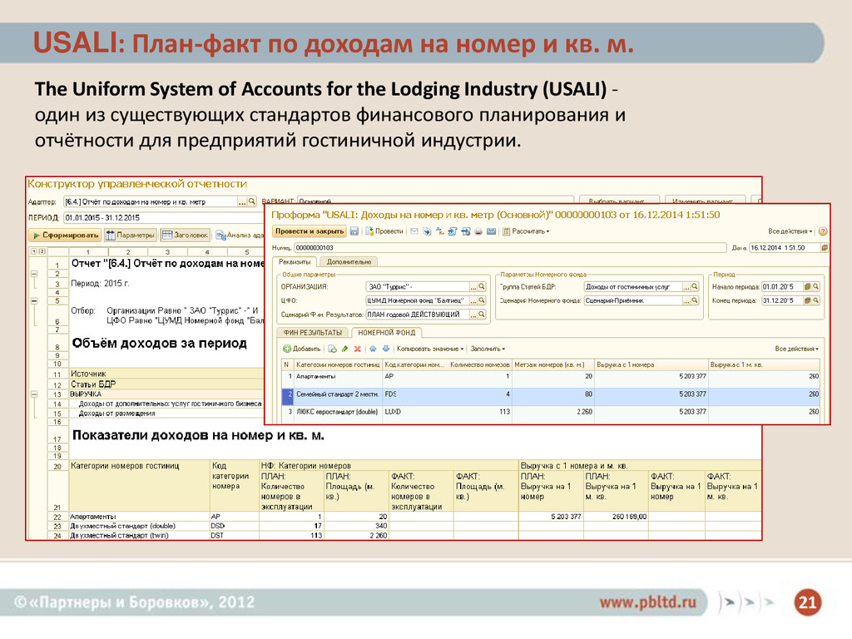Click the Дата field with 16.12.2014
This screenshot has height=639, width=852.
(x=784, y=248)
